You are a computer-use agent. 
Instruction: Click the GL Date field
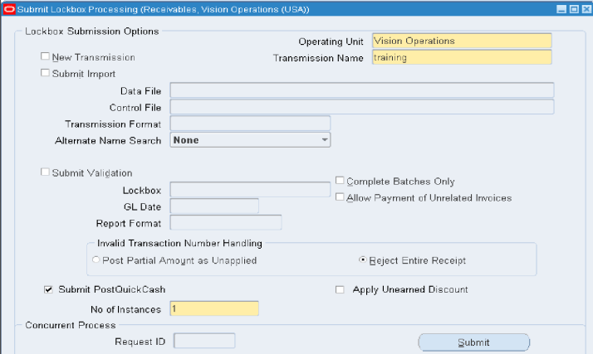tap(214, 206)
